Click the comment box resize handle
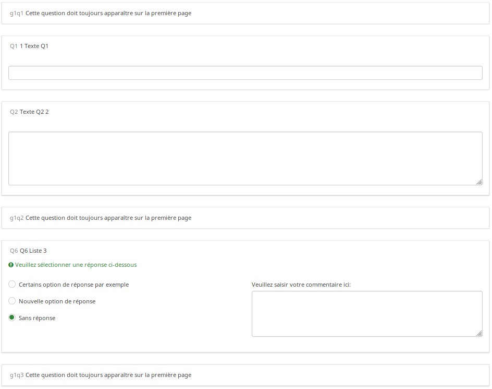 coord(479,333)
